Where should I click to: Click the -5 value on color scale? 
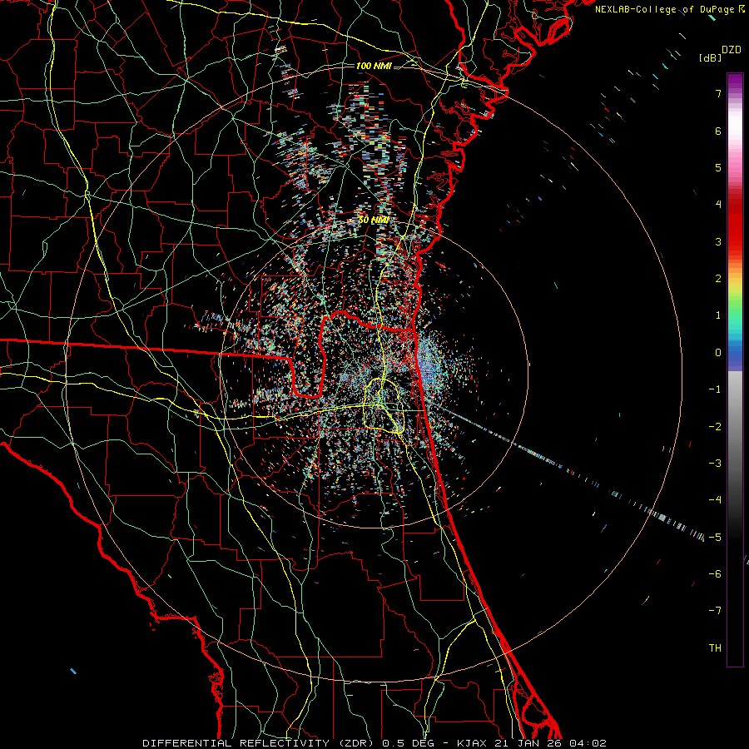715,537
